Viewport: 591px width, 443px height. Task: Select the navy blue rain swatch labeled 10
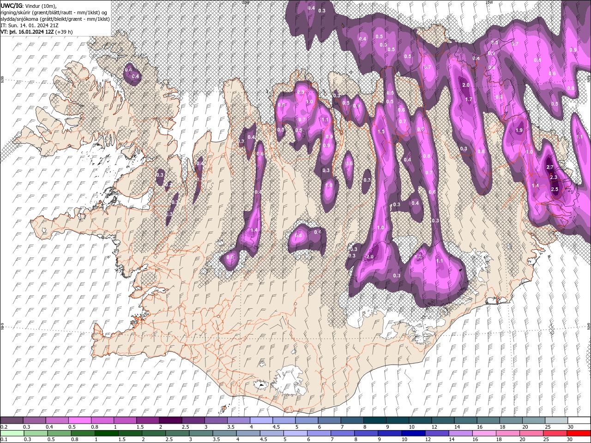(412, 433)
